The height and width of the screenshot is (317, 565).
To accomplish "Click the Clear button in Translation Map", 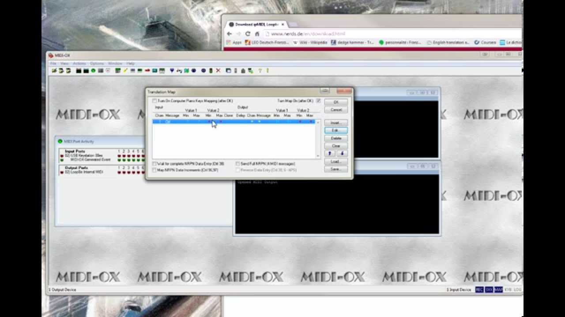I will (x=336, y=146).
